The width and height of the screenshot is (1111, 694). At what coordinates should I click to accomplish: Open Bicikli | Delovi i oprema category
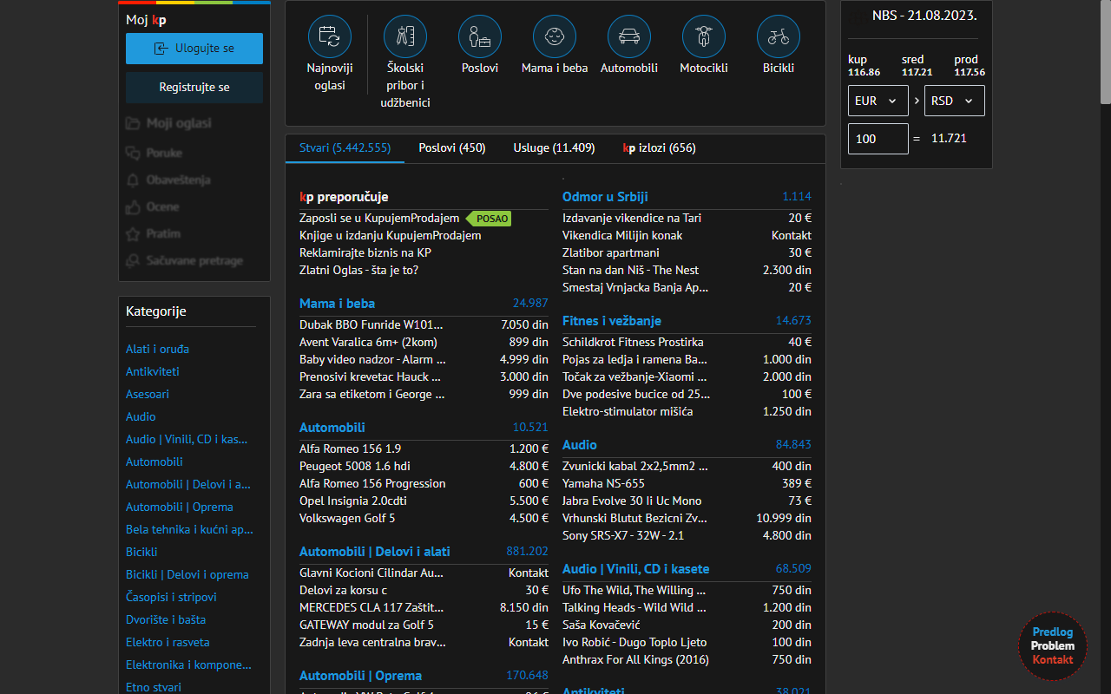coord(187,574)
